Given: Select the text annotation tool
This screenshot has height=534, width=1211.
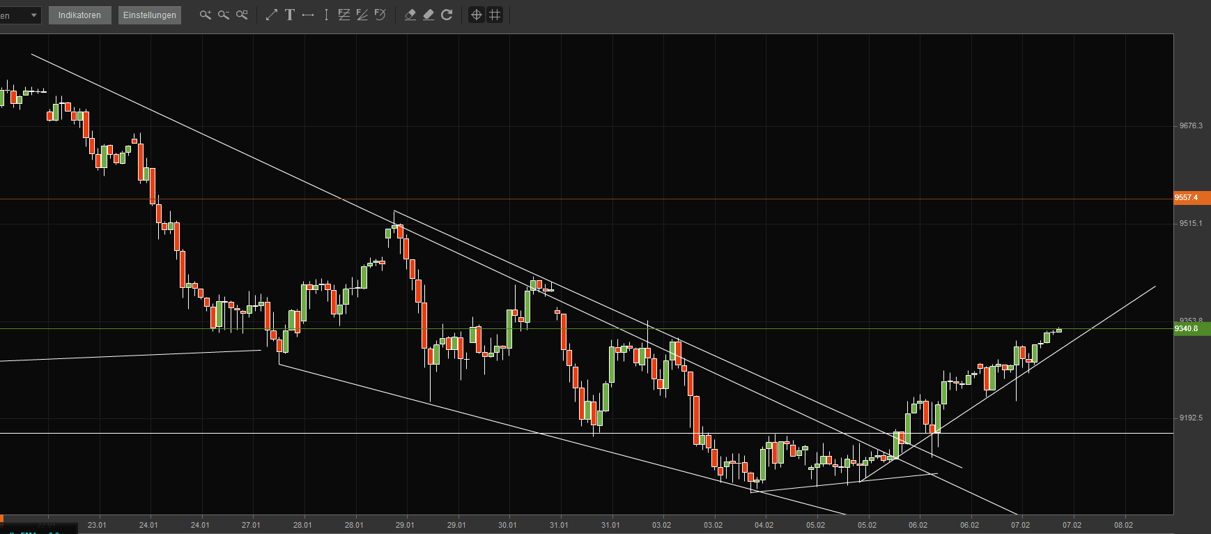Looking at the screenshot, I should pos(290,15).
